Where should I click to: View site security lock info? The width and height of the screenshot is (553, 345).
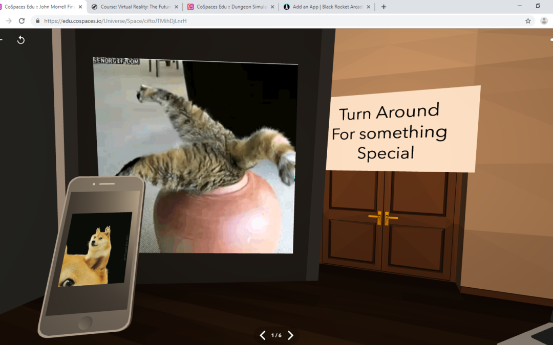tap(38, 21)
